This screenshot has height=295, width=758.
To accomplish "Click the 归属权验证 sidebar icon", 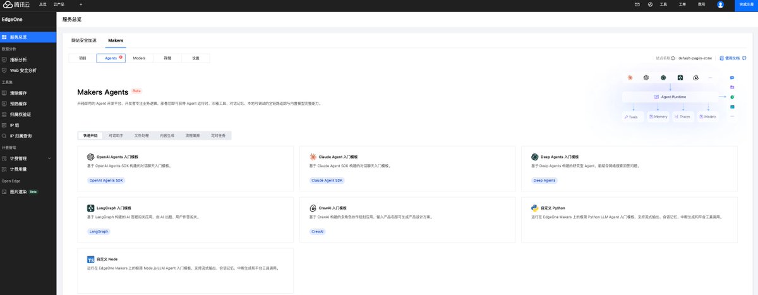I will [4, 114].
